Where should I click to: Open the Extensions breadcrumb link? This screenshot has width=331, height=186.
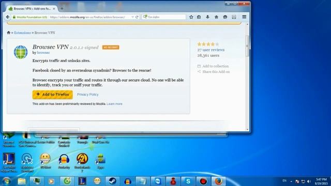point(22,33)
